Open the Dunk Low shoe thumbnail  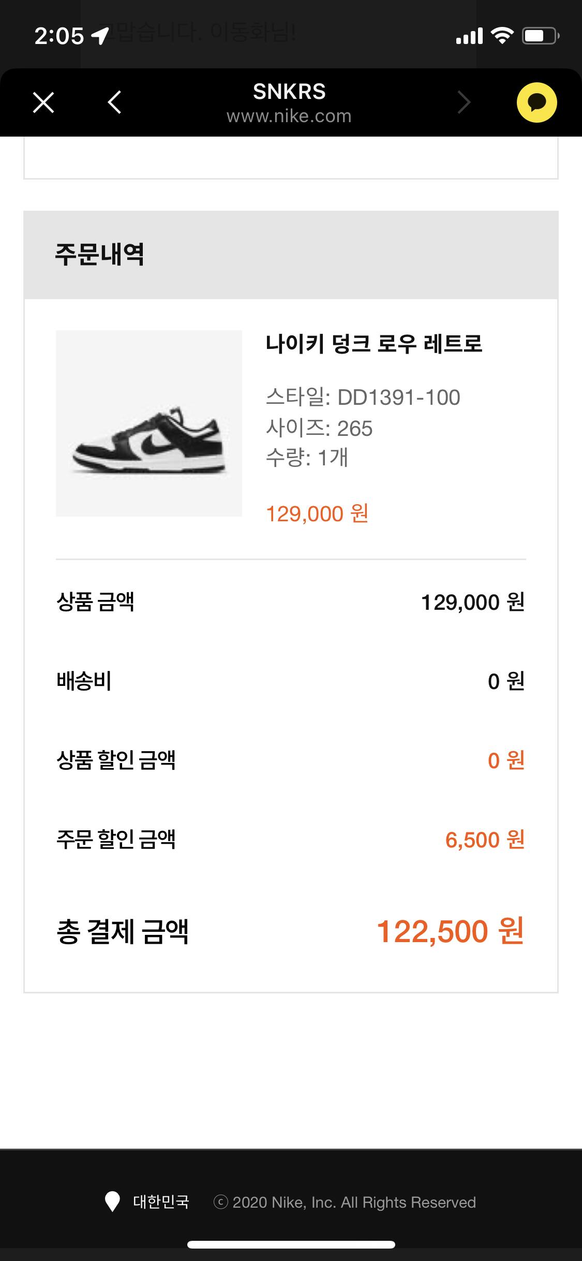(x=149, y=423)
